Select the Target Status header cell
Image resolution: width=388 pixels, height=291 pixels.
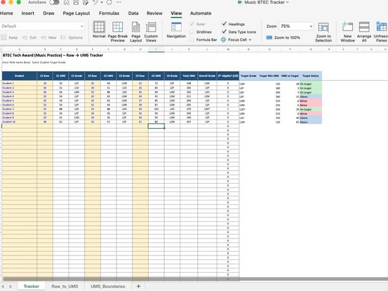pyautogui.click(x=310, y=76)
